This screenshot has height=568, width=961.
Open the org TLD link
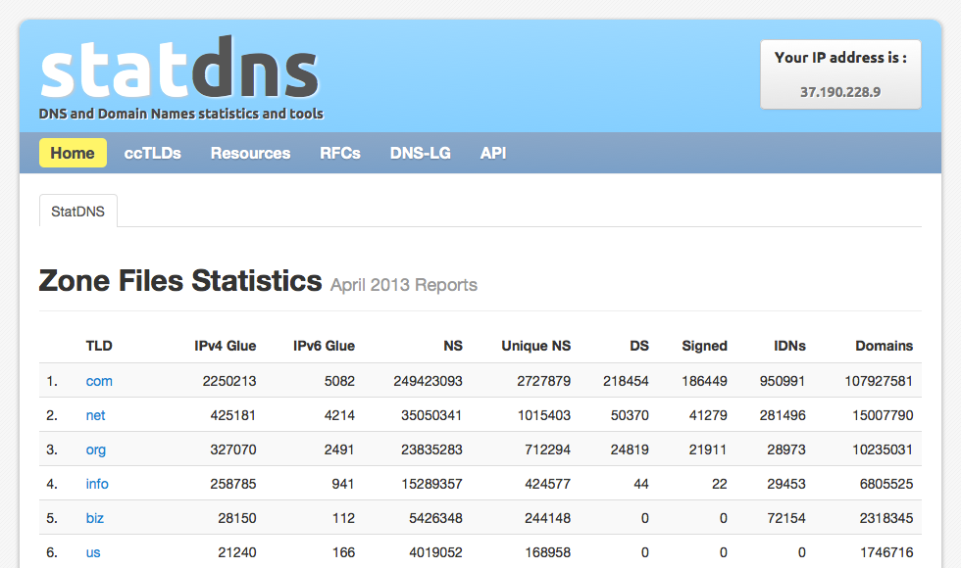click(96, 450)
